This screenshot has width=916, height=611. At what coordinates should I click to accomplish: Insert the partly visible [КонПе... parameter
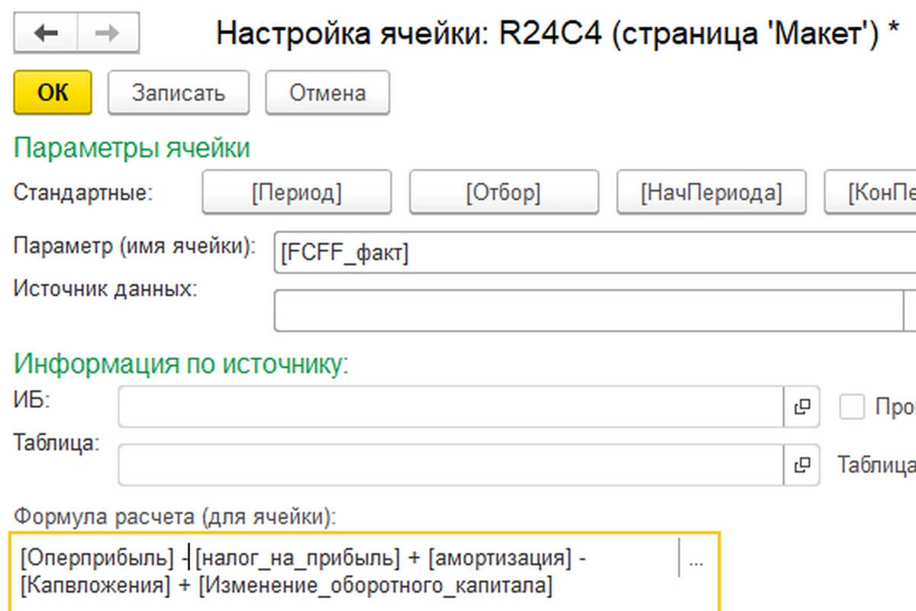[871, 192]
